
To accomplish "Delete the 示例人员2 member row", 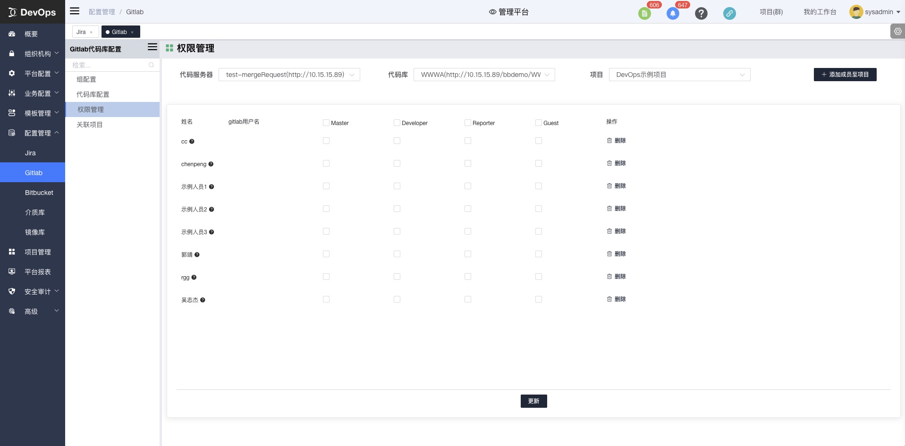I will point(616,209).
